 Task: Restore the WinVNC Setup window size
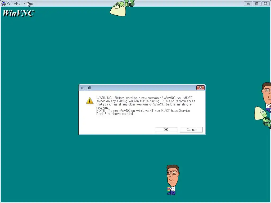257,3
